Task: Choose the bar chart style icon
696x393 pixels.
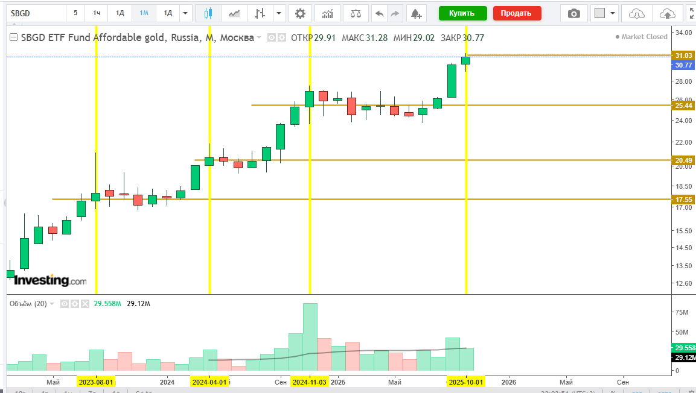Action: (x=260, y=13)
